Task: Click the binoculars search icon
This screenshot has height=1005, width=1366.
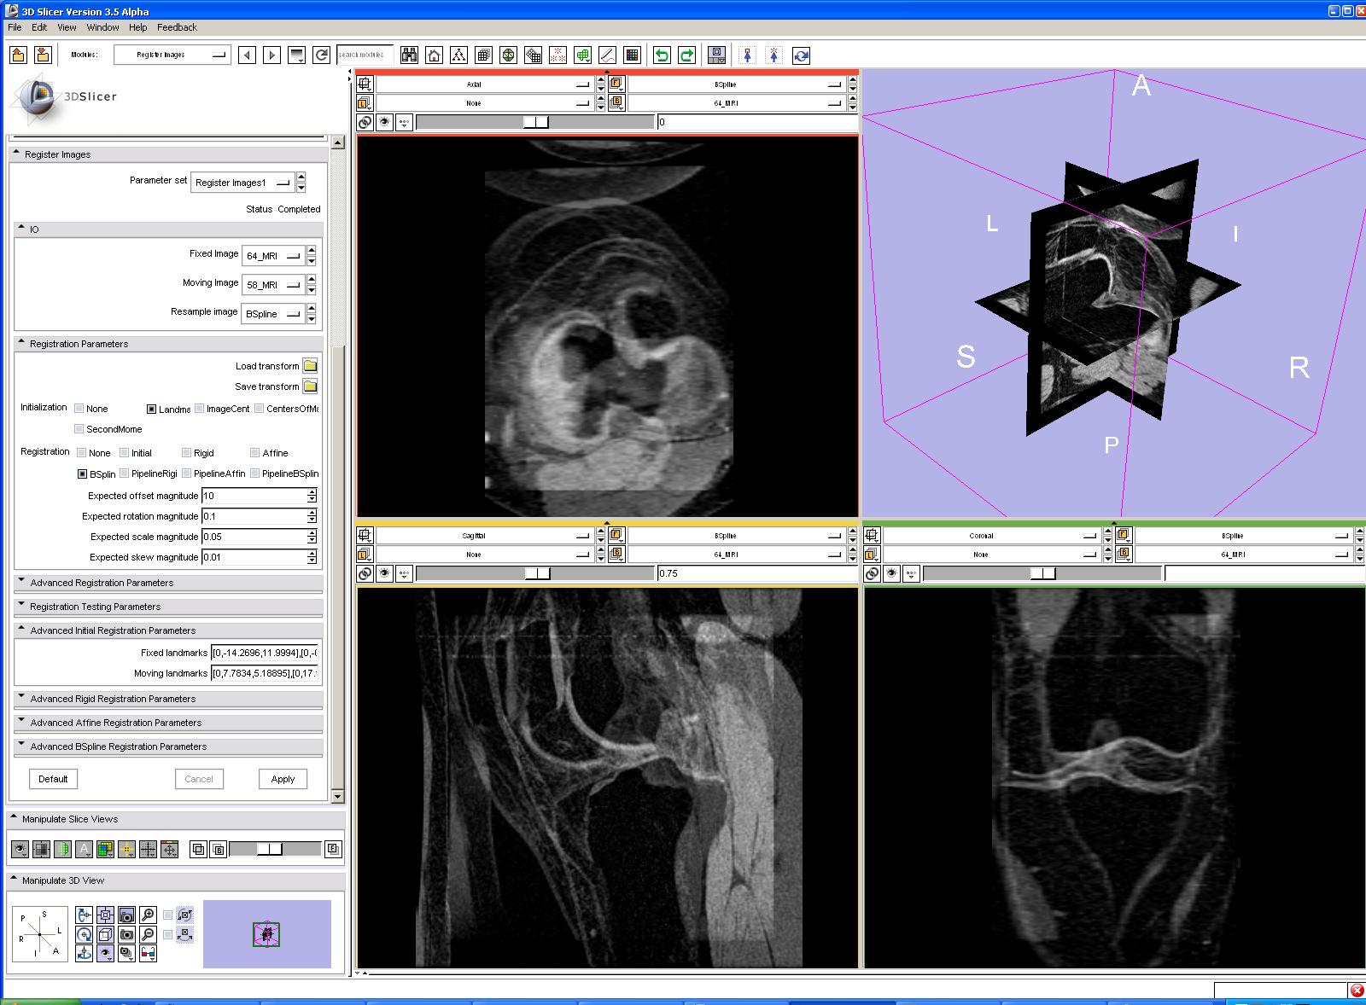Action: pyautogui.click(x=409, y=55)
